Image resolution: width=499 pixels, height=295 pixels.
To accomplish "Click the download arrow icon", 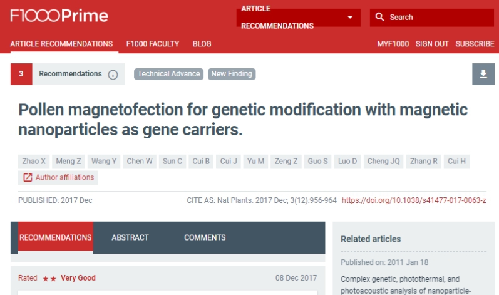I will pos(483,74).
